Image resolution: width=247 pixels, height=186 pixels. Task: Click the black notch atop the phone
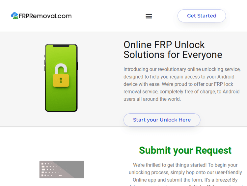click(61, 46)
